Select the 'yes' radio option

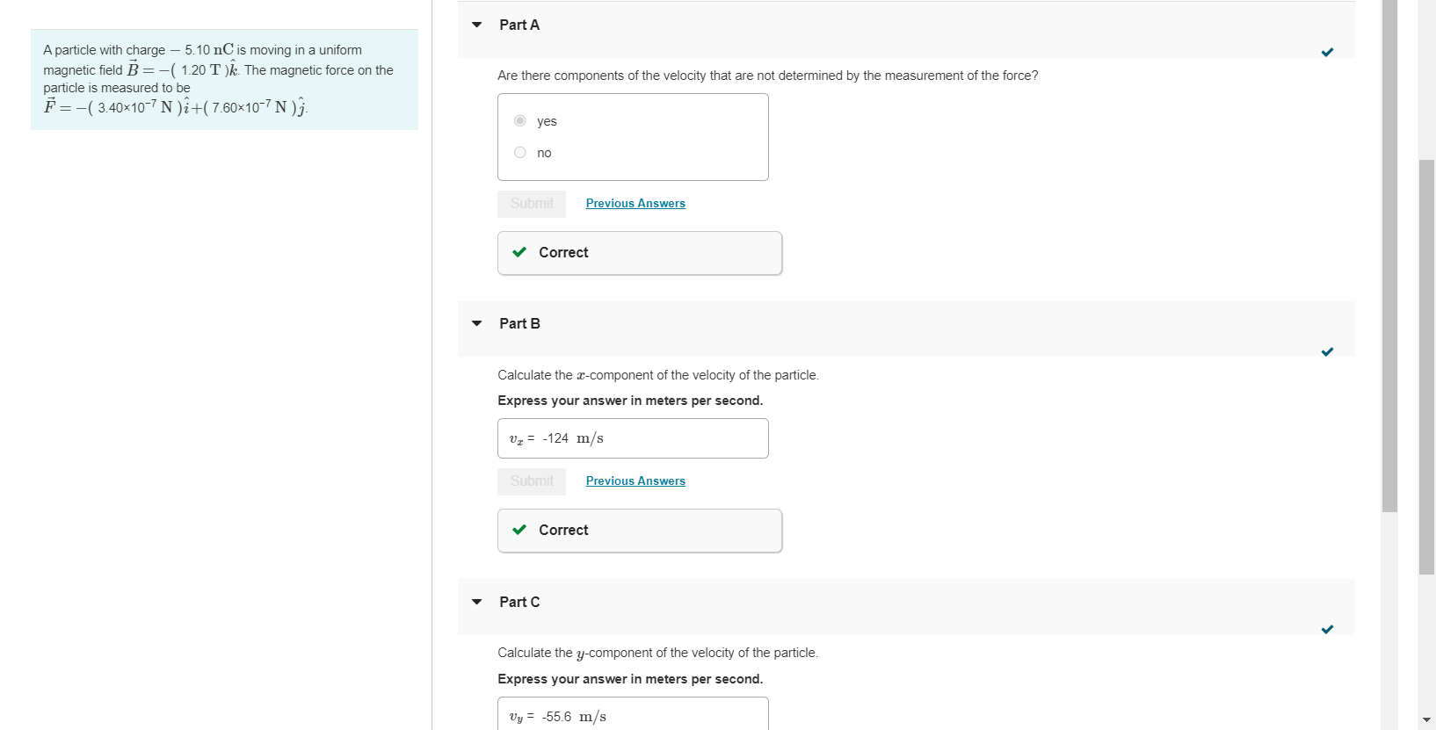click(520, 121)
